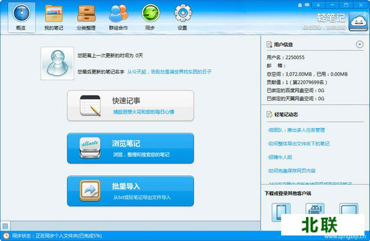Screen dimensions: 370x241
Task: Click the 轻笔记动态 news header icon
Action: [x=269, y=114]
